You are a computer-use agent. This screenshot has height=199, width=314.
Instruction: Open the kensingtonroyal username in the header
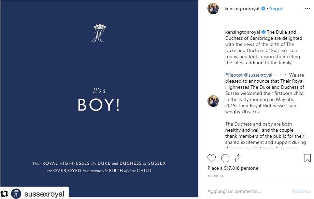(x=243, y=9)
